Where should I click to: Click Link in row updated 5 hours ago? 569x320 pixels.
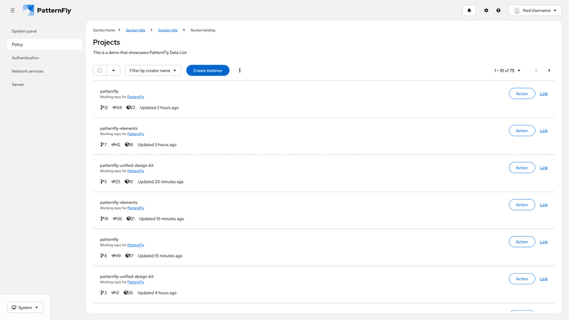click(543, 131)
